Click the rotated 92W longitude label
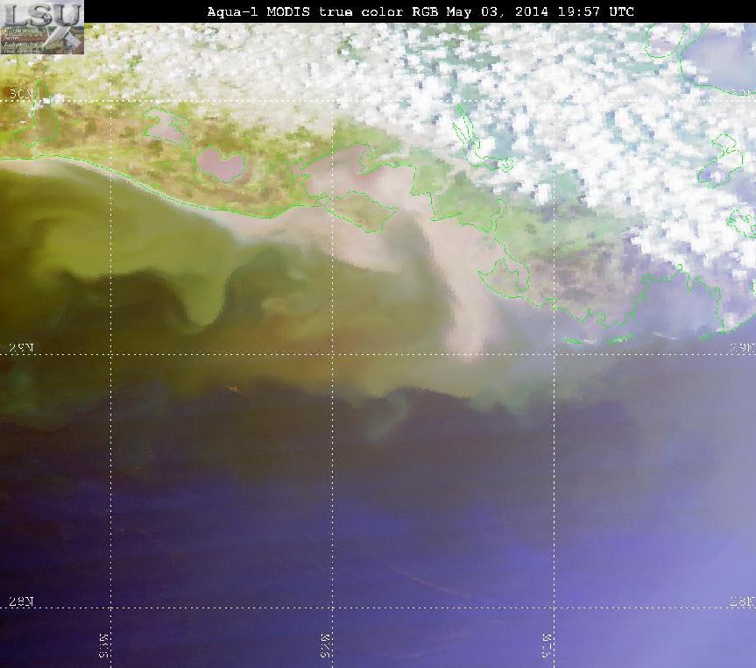 click(x=326, y=645)
